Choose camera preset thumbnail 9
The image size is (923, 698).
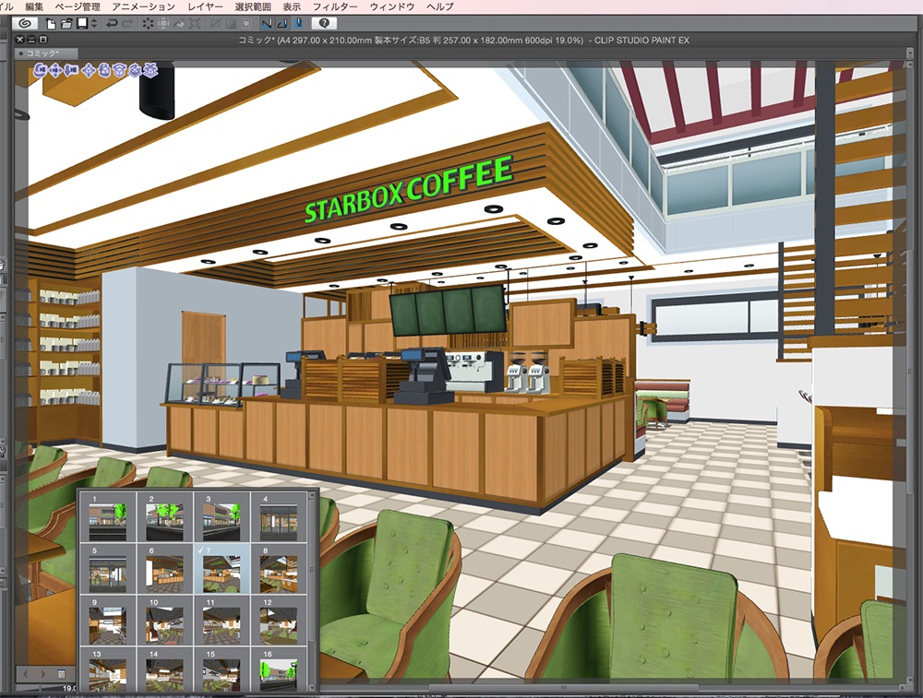[x=108, y=621]
